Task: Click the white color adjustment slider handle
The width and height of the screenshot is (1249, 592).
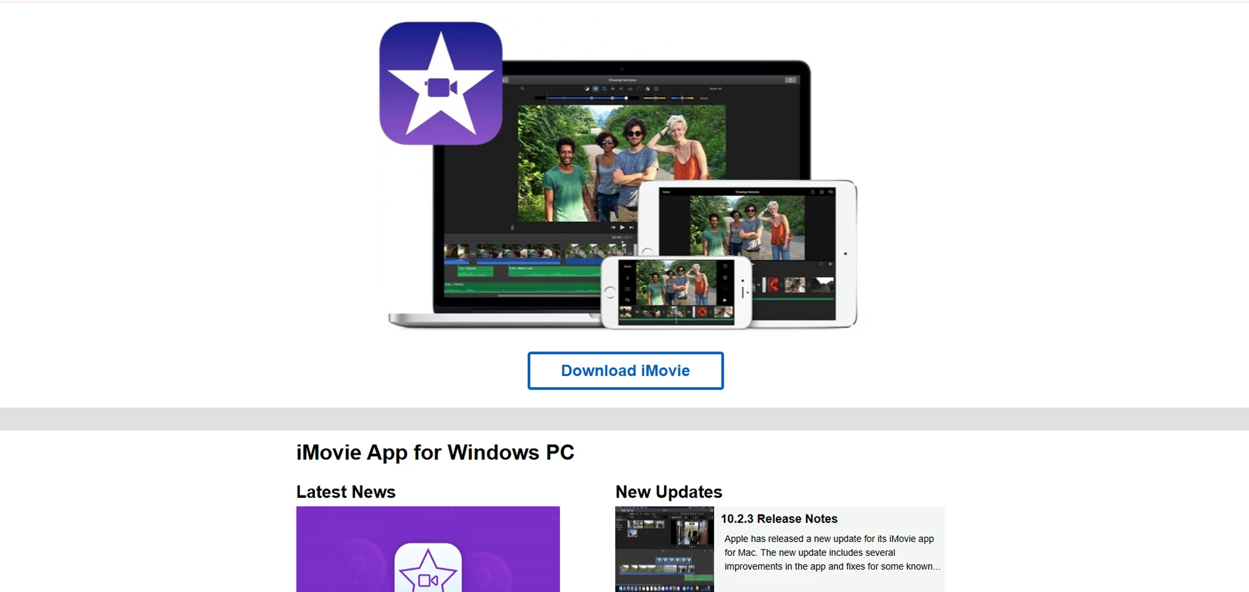Action: [626, 98]
